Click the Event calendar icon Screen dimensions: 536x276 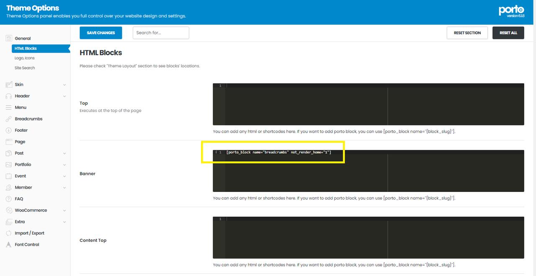[x=9, y=176]
